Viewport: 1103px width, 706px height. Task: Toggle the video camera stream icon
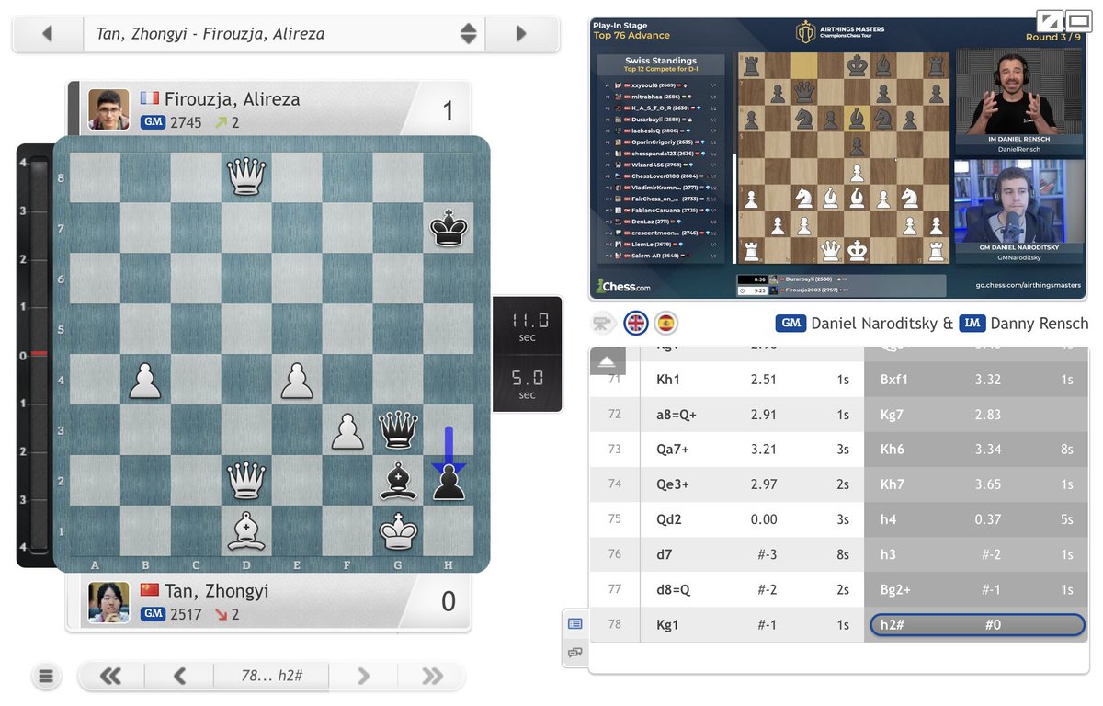pos(603,324)
